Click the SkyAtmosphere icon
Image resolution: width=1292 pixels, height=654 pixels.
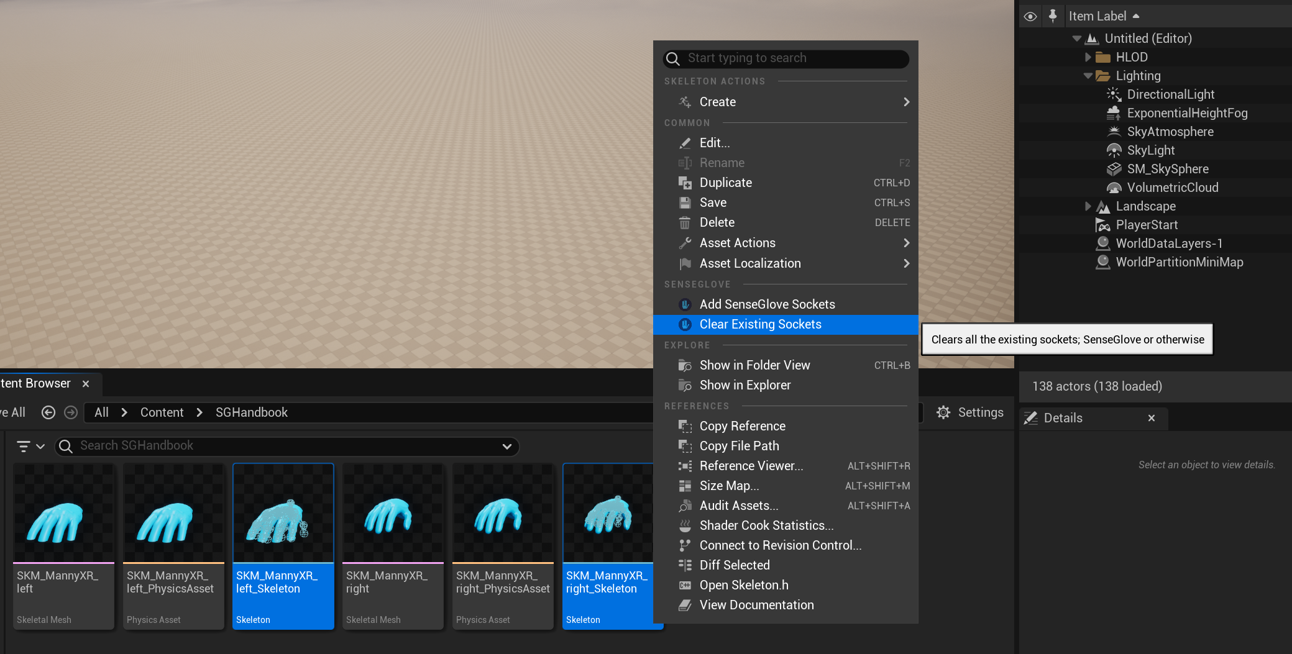(1113, 131)
